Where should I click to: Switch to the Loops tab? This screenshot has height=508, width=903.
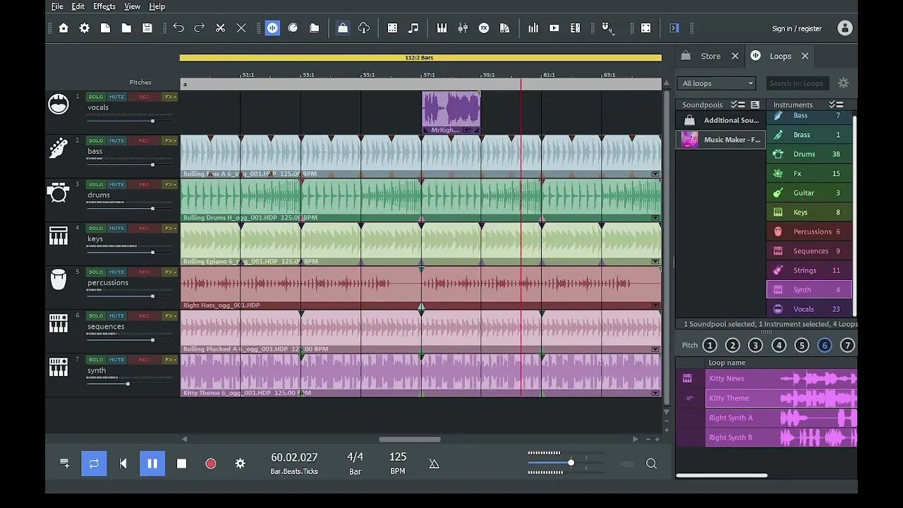pyautogui.click(x=780, y=56)
